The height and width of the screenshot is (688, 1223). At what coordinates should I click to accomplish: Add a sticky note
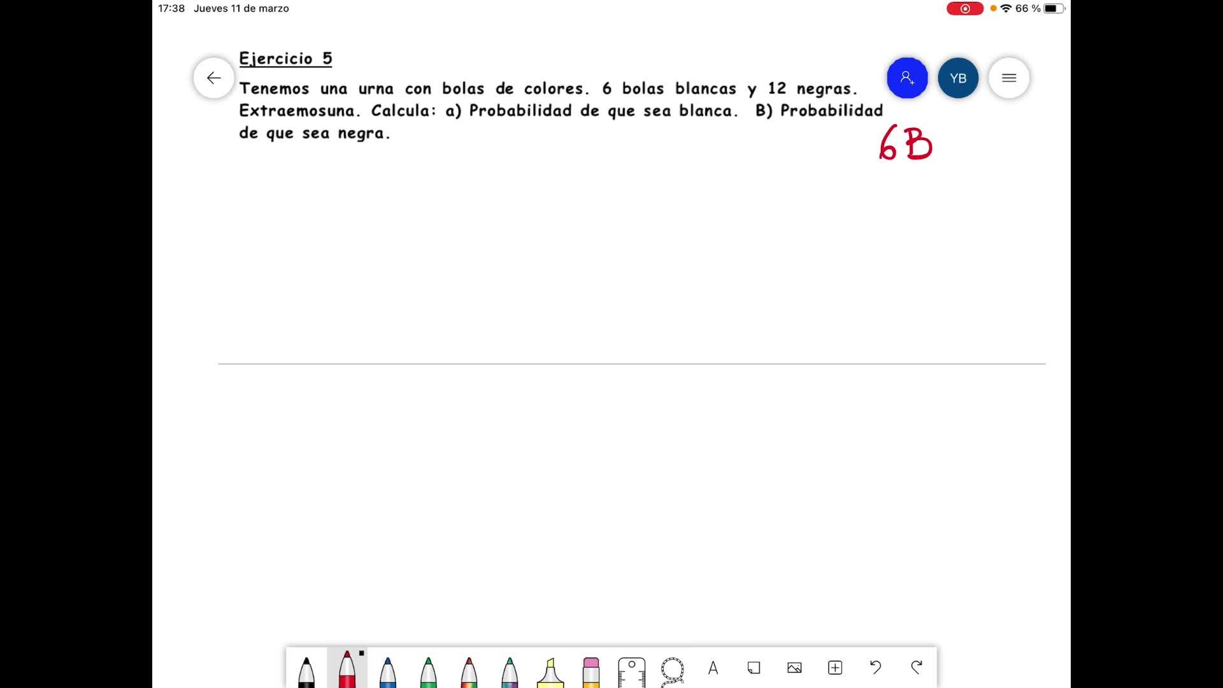pos(754,668)
